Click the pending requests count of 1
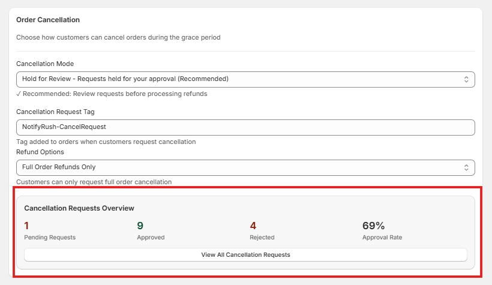This screenshot has width=492, height=285. (26, 226)
